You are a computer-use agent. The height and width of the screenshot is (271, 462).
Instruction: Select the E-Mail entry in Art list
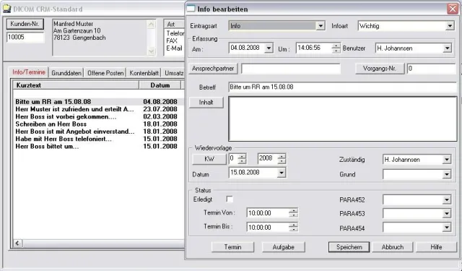pyautogui.click(x=175, y=48)
